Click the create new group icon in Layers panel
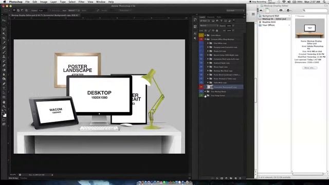Viewport: 329px width, 185px height. (x=231, y=178)
